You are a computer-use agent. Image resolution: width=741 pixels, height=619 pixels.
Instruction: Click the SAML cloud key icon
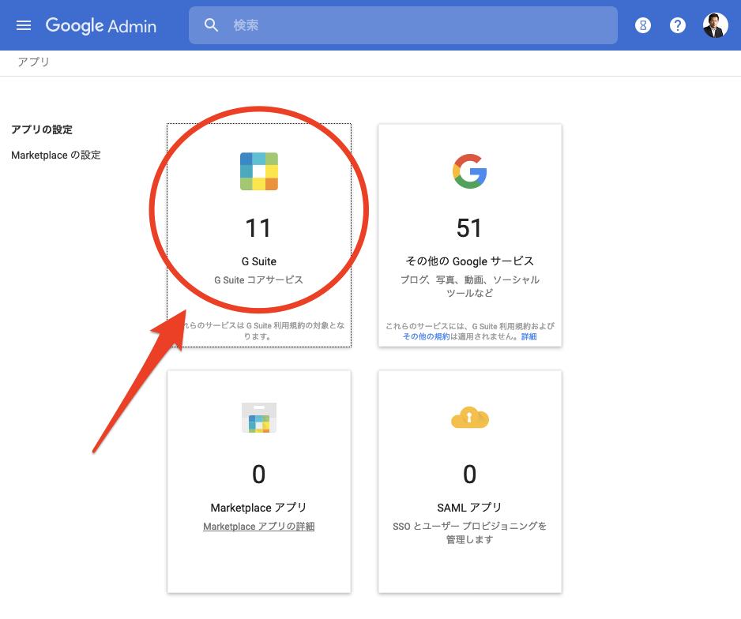[x=469, y=418]
